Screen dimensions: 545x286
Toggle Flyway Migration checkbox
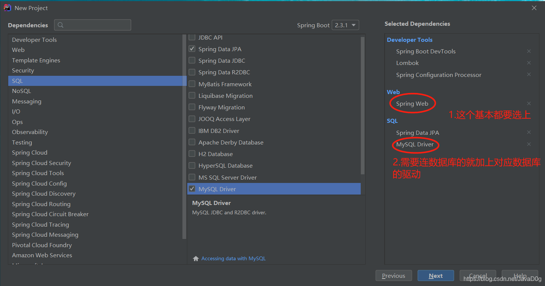(x=192, y=107)
